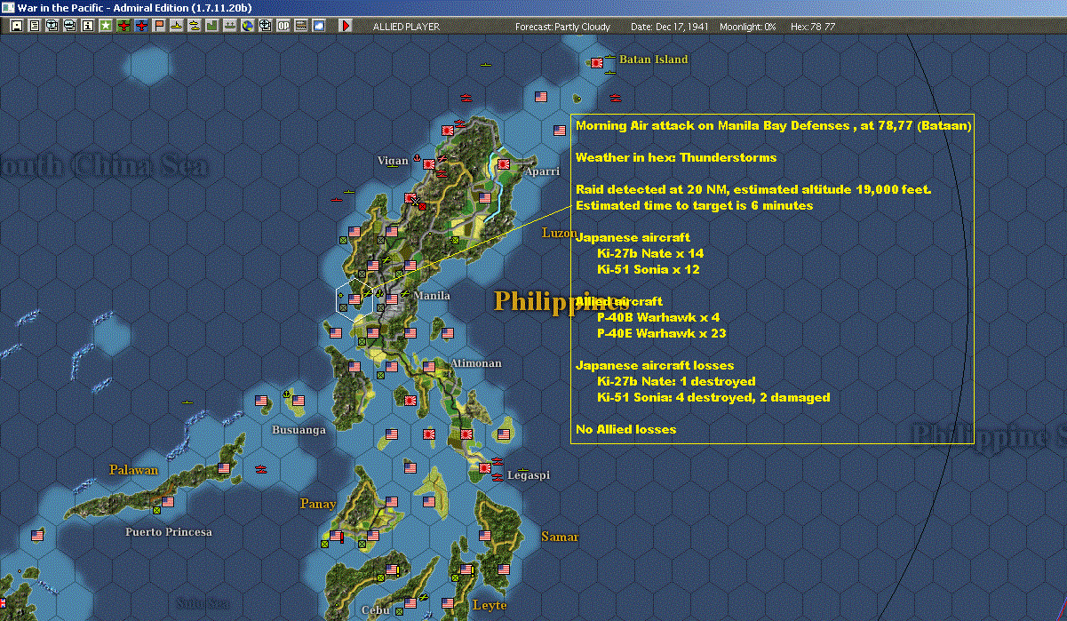The width and height of the screenshot is (1067, 621).
Task: Open the cloud weather toolbar icon
Action: pos(318,26)
